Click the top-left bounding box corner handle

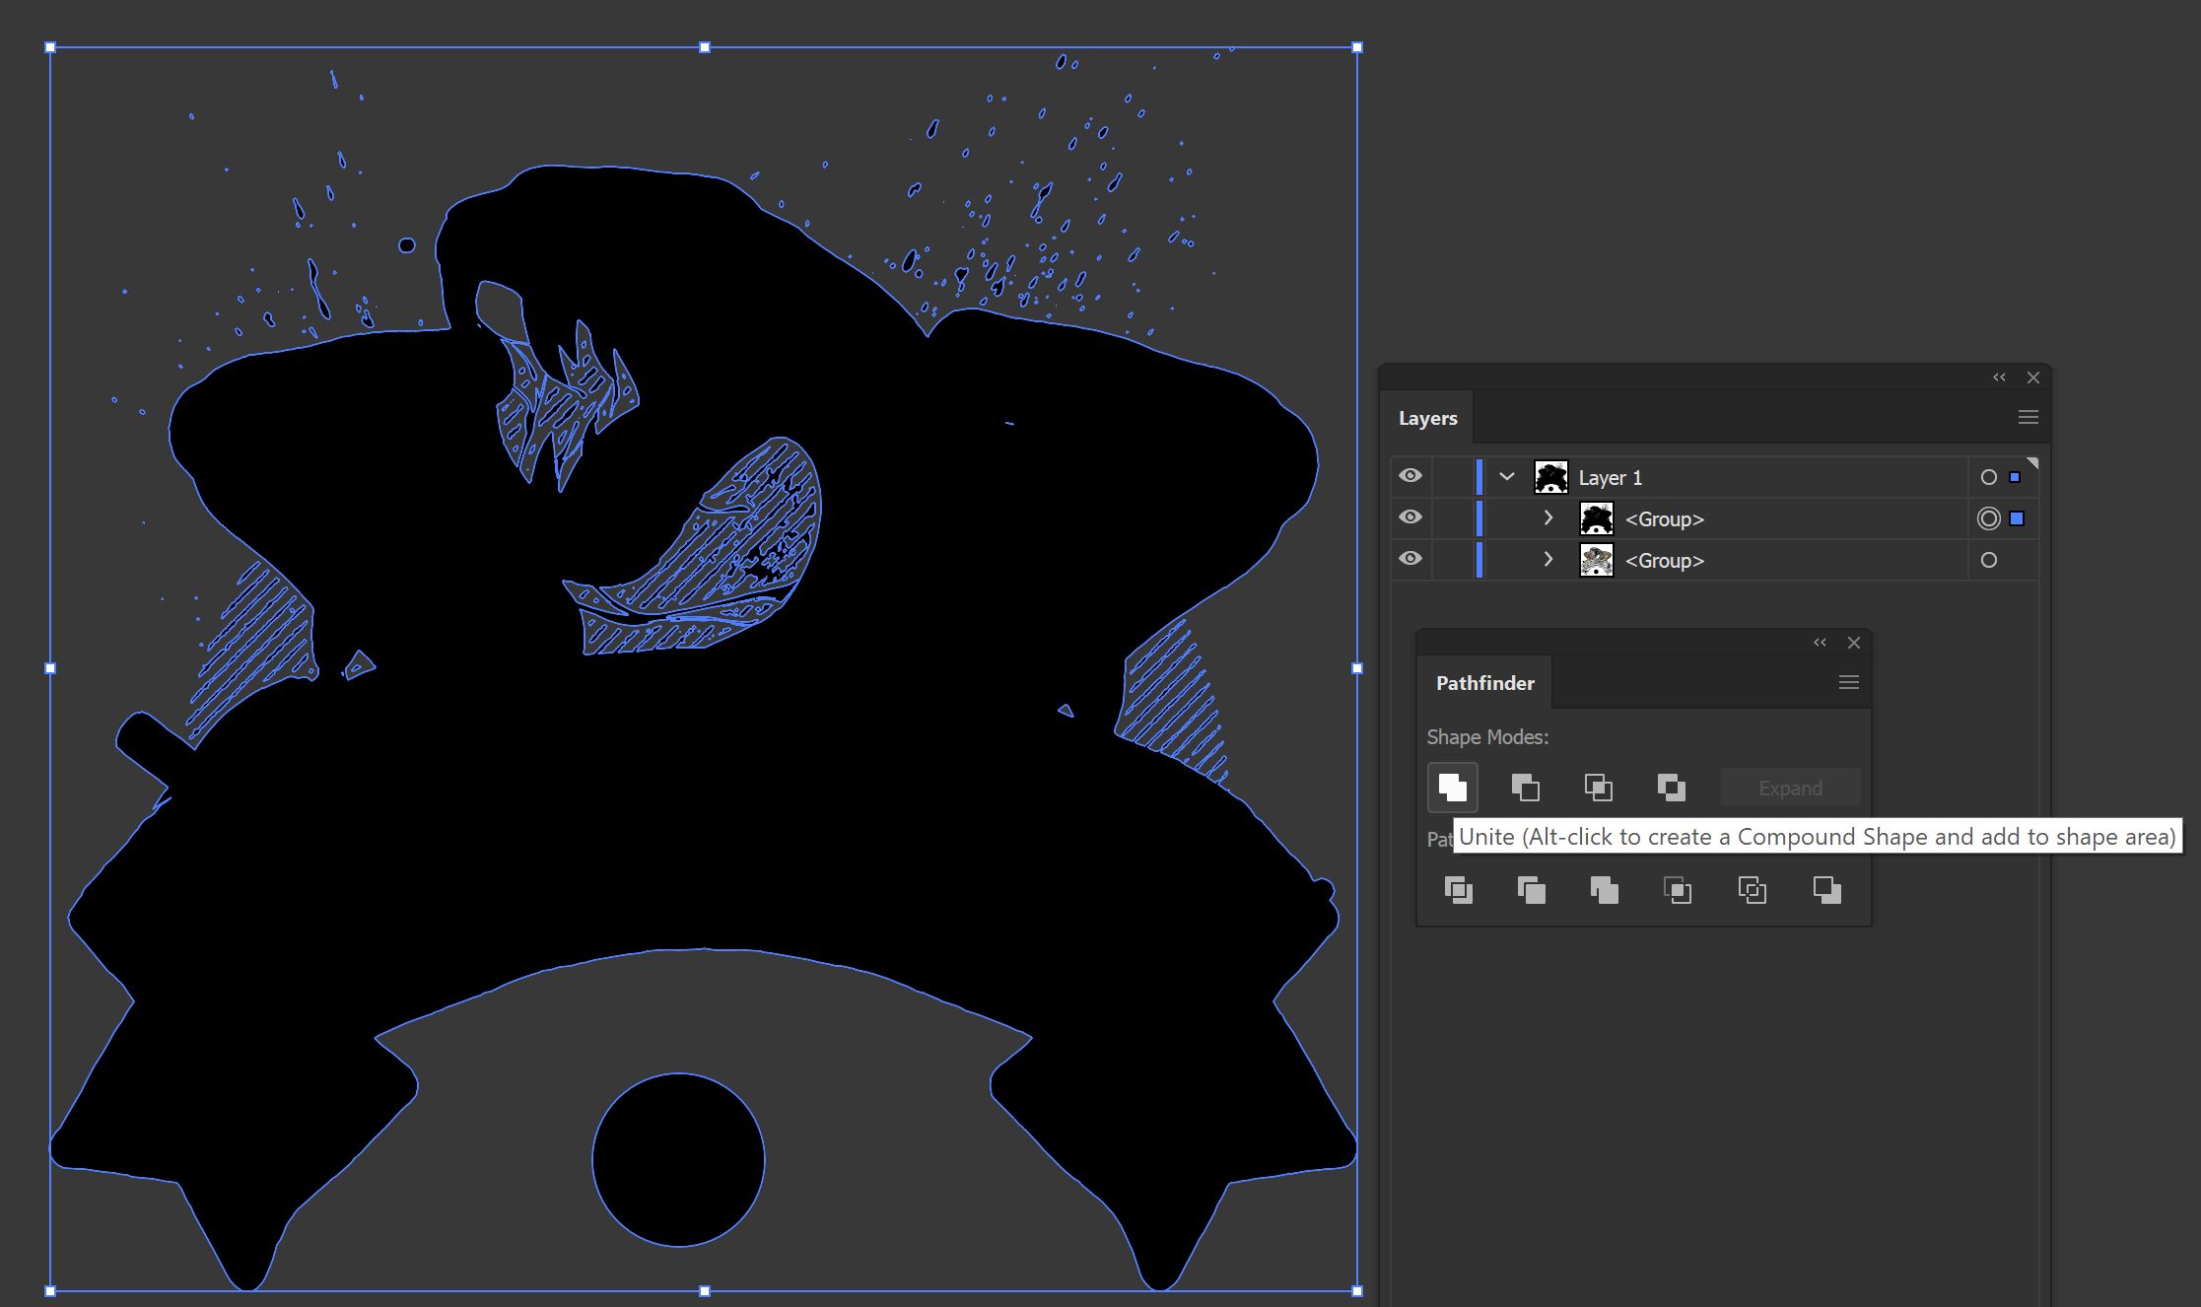(50, 47)
